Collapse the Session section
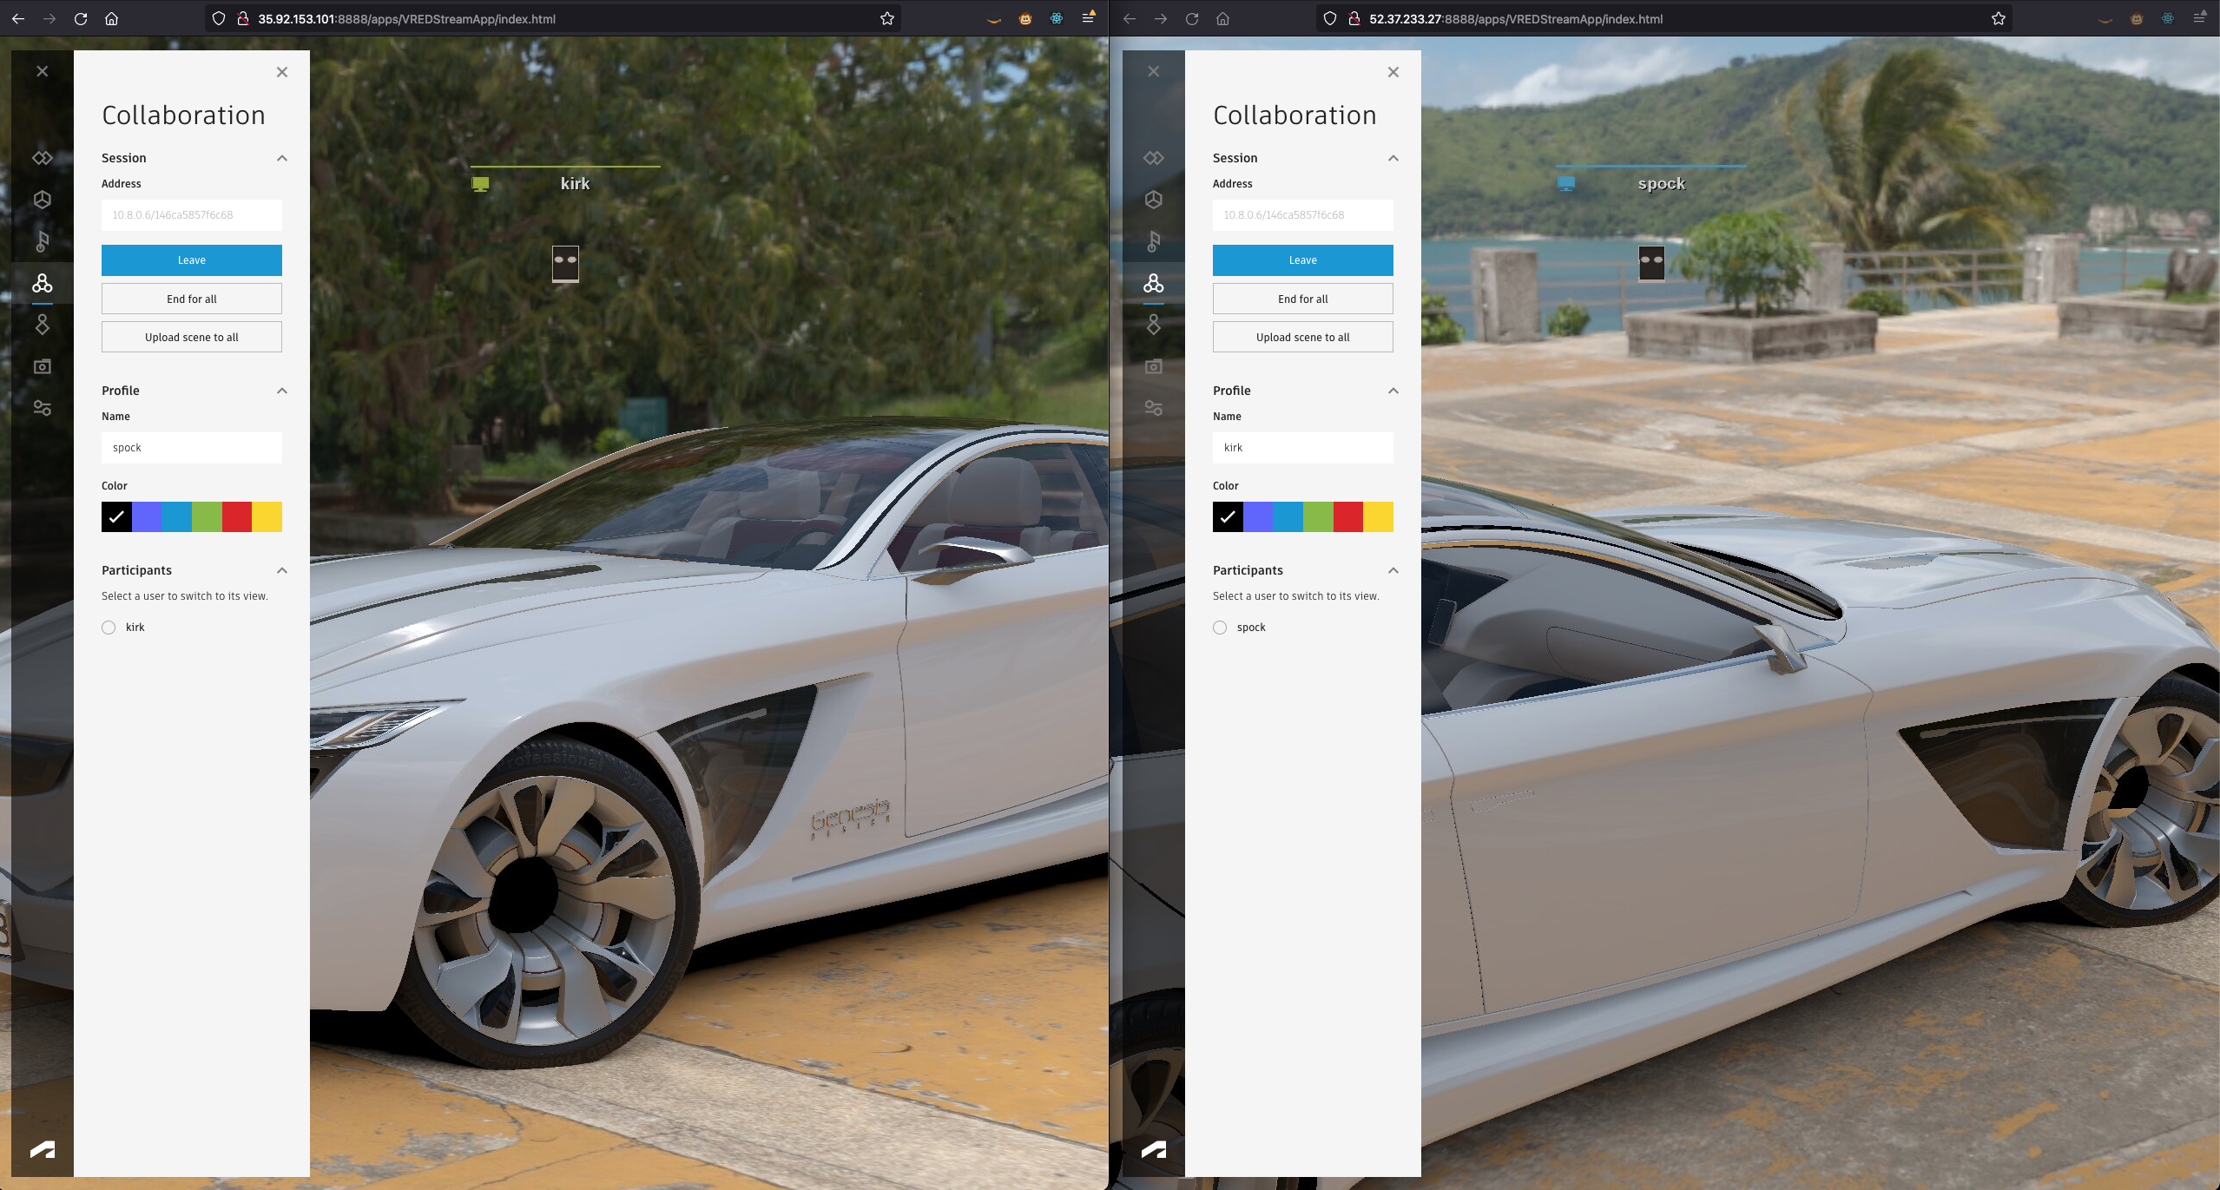Viewport: 2220px width, 1190px height. [x=280, y=157]
